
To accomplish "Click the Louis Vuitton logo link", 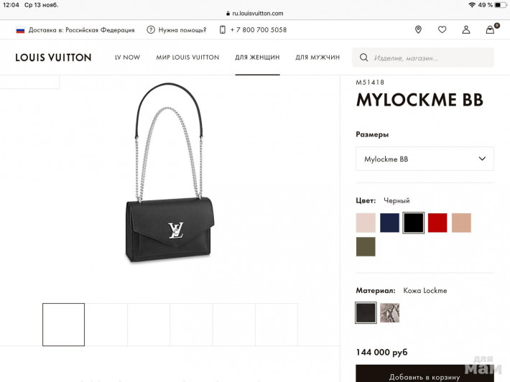I will (x=53, y=57).
